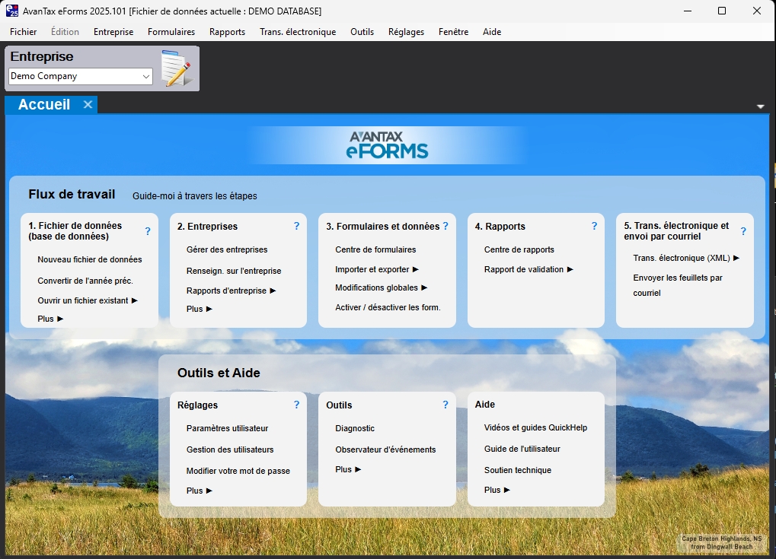
Task: Click the notepad and pencil company icon
Action: [177, 68]
